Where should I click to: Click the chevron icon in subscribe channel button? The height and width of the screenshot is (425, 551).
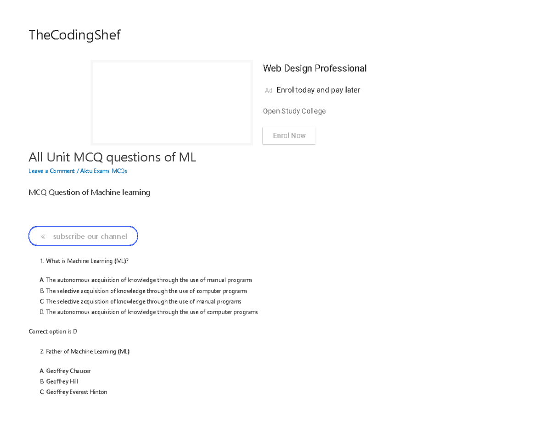click(x=43, y=236)
